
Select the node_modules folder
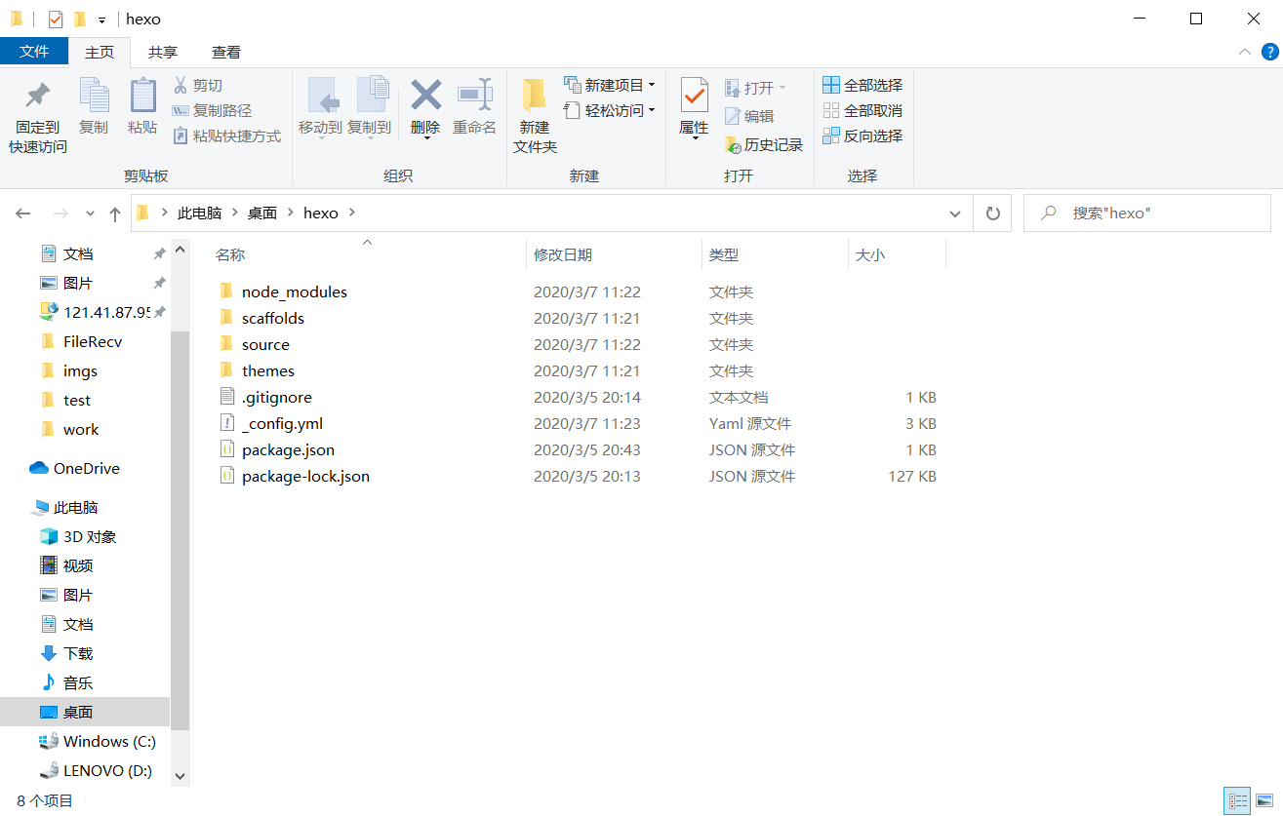(x=294, y=291)
